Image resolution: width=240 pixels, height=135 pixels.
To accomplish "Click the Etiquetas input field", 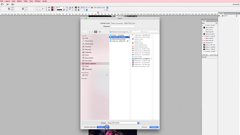I will point(123,27).
